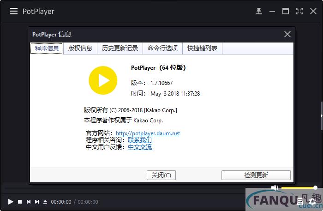Close the PotPlayer 信息 dialog with X
Image resolution: width=323 pixels, height=211 pixels.
pyautogui.click(x=287, y=34)
